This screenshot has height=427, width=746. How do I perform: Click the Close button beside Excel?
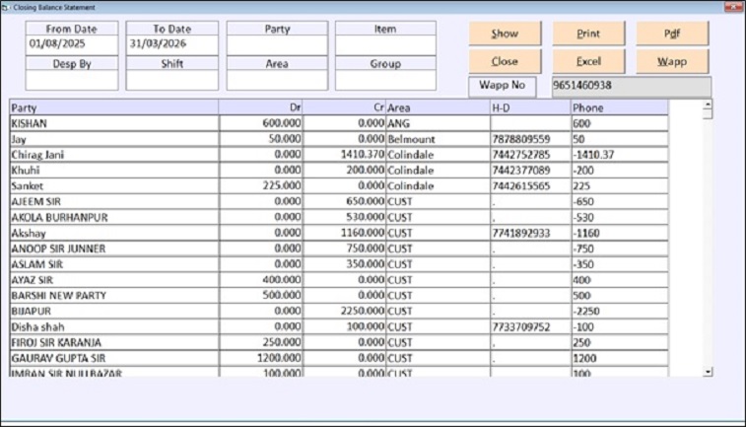tap(505, 61)
